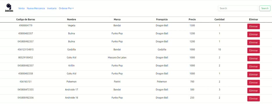
Task: Click the GeeksJocks logo icon
Action: tap(9, 8)
